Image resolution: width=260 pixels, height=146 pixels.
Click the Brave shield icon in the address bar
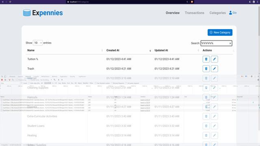click(x=192, y=2)
